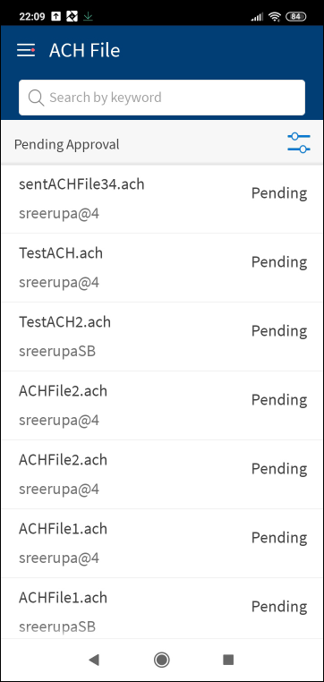Open sentACHFile34.ach file entry

(162, 200)
